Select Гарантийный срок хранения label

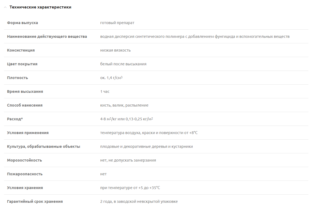[35, 201]
